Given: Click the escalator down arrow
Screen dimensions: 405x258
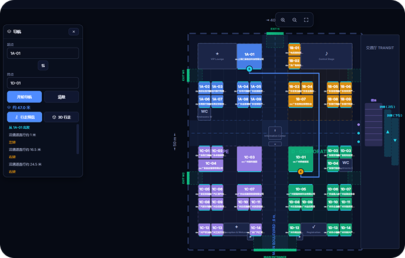Looking at the screenshot, I should pos(395,140).
